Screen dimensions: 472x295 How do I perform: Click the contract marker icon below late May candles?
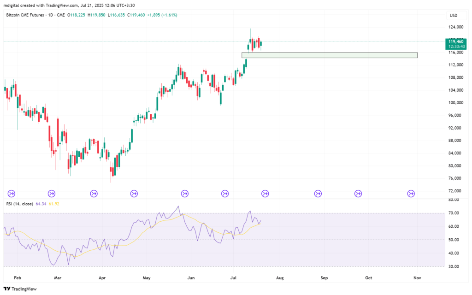click(185, 194)
